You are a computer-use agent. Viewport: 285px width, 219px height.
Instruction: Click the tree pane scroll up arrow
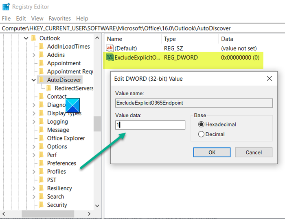(97, 38)
